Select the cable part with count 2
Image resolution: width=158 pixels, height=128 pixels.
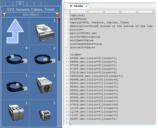pyautogui.click(x=43, y=59)
